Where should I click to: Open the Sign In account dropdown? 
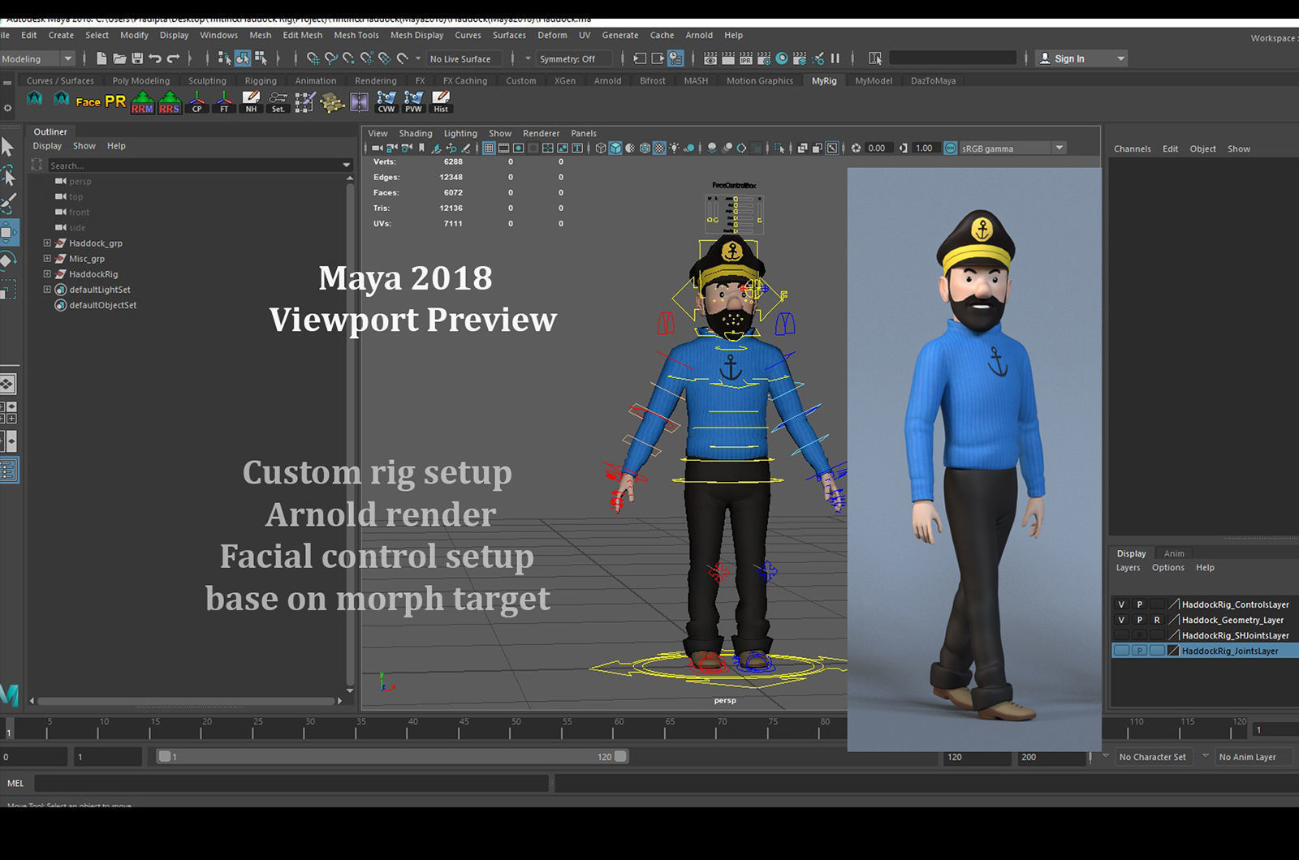[x=1082, y=58]
